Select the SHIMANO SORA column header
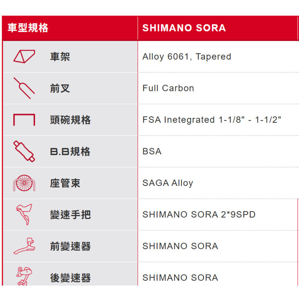The height and width of the screenshot is (299, 299). pyautogui.click(x=184, y=28)
